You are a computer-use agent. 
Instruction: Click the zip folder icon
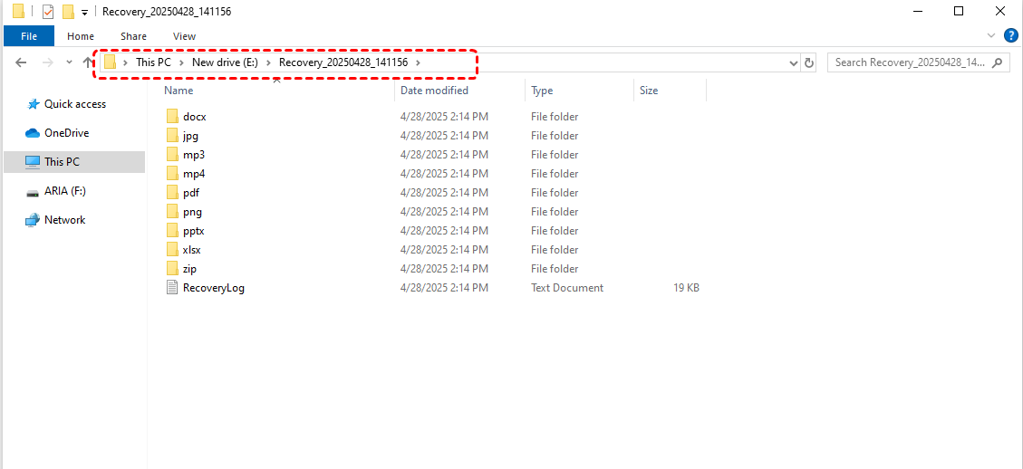[x=172, y=268]
